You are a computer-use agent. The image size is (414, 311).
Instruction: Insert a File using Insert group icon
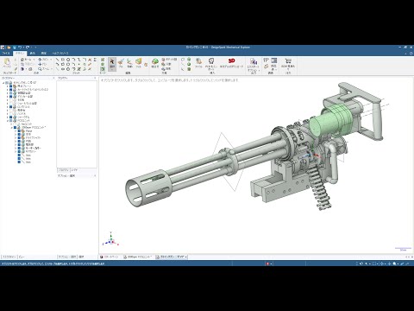point(198,63)
